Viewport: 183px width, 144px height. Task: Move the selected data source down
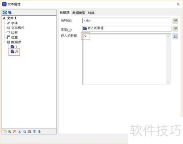click(x=39, y=132)
